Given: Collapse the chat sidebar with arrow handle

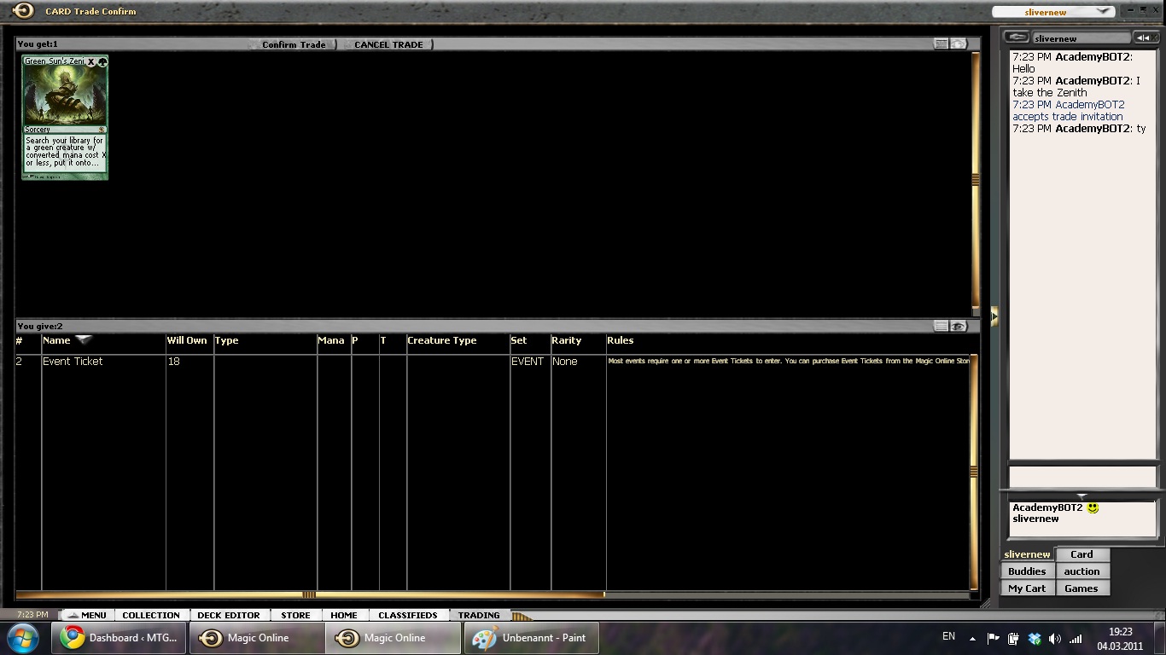Looking at the screenshot, I should pyautogui.click(x=994, y=316).
